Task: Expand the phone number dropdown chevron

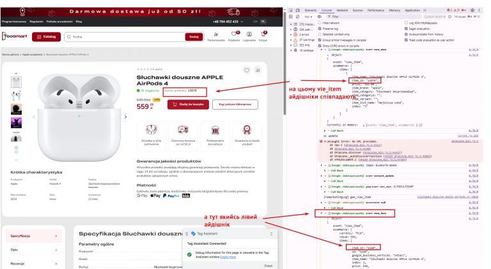Action: 242,22
